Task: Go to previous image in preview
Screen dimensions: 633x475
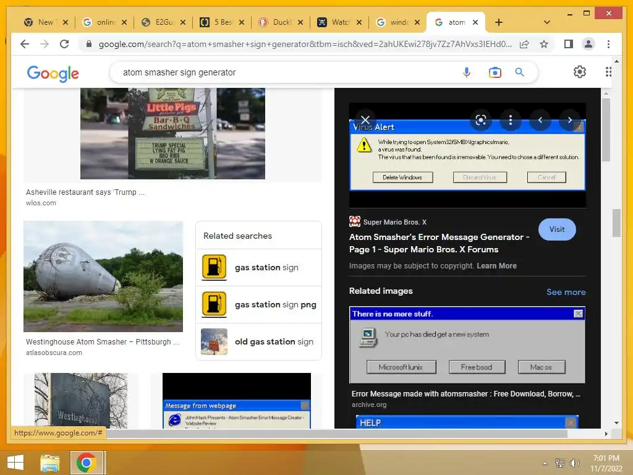Action: point(540,120)
